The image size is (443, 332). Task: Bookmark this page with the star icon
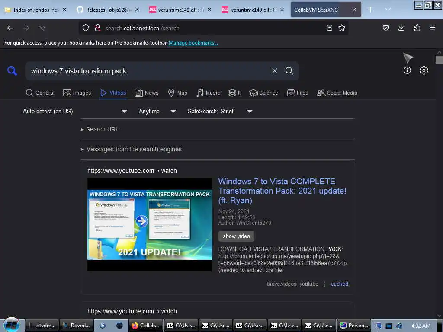pos(342,28)
